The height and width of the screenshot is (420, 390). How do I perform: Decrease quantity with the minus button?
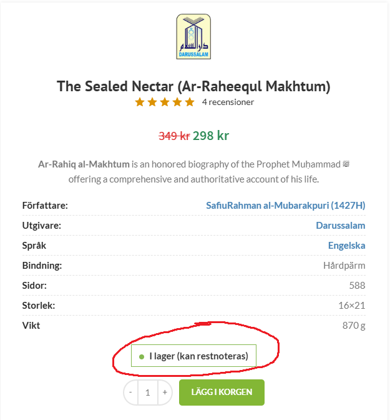pyautogui.click(x=131, y=392)
